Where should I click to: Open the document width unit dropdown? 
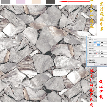click(104, 51)
